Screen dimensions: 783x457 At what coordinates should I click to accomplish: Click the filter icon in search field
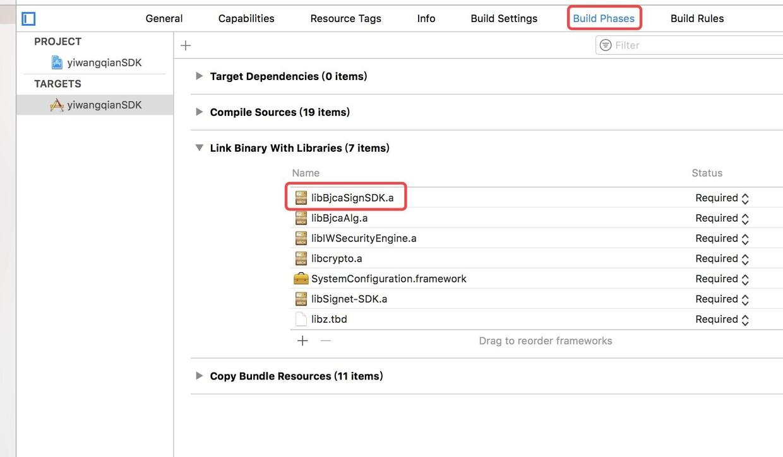point(606,45)
